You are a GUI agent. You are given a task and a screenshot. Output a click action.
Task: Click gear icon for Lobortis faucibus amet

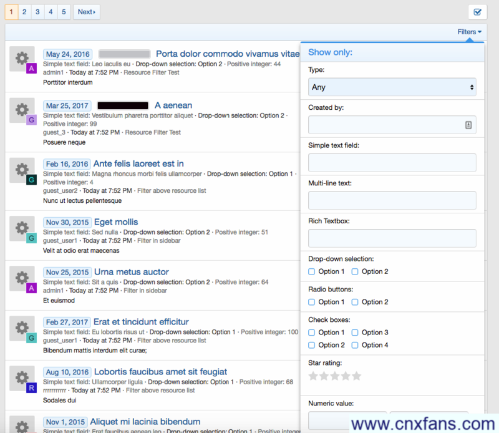pos(22,378)
